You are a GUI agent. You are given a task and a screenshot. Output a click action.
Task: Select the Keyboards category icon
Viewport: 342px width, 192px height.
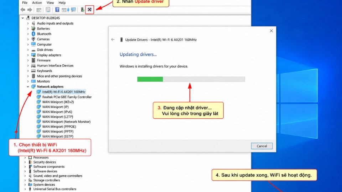click(33, 71)
